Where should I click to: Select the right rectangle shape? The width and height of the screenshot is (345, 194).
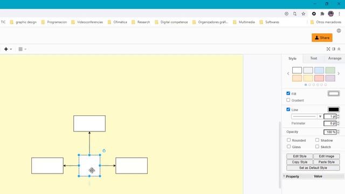[132, 165]
